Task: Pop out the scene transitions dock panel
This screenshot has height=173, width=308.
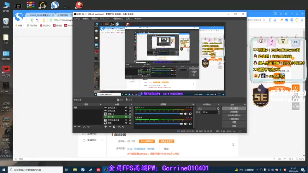Action: point(219,105)
